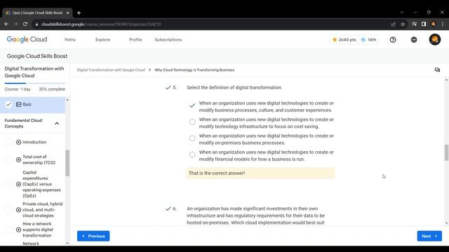Reload the page with the refresh icon

tap(25, 24)
